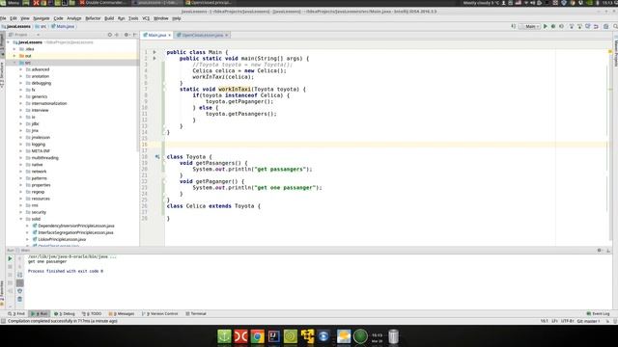Open Search Everywhere magnifier icon
The width and height of the screenshot is (618, 347).
(x=615, y=26)
